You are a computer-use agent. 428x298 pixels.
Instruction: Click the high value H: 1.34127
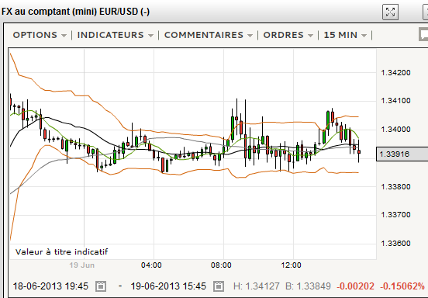[x=257, y=286]
